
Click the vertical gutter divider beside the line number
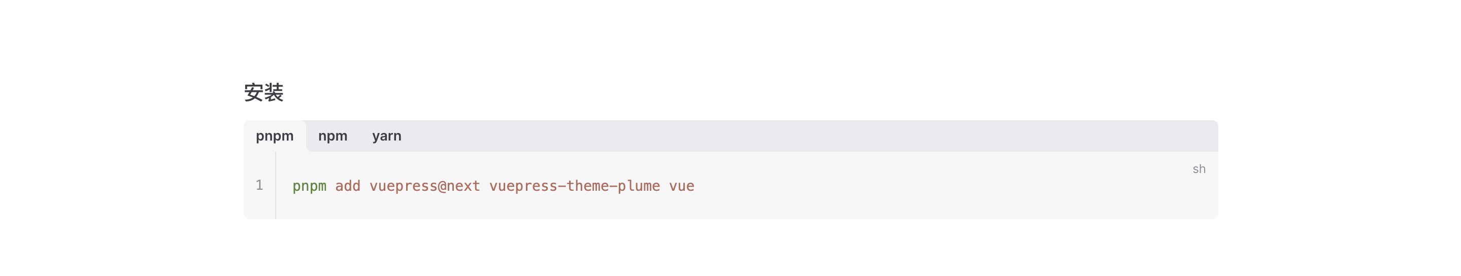click(x=276, y=185)
